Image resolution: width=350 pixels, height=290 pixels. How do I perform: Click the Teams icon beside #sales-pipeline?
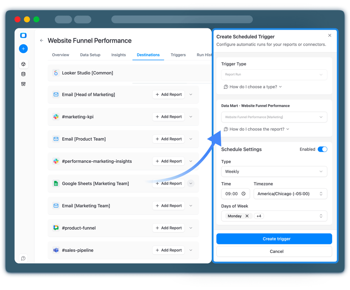point(56,250)
